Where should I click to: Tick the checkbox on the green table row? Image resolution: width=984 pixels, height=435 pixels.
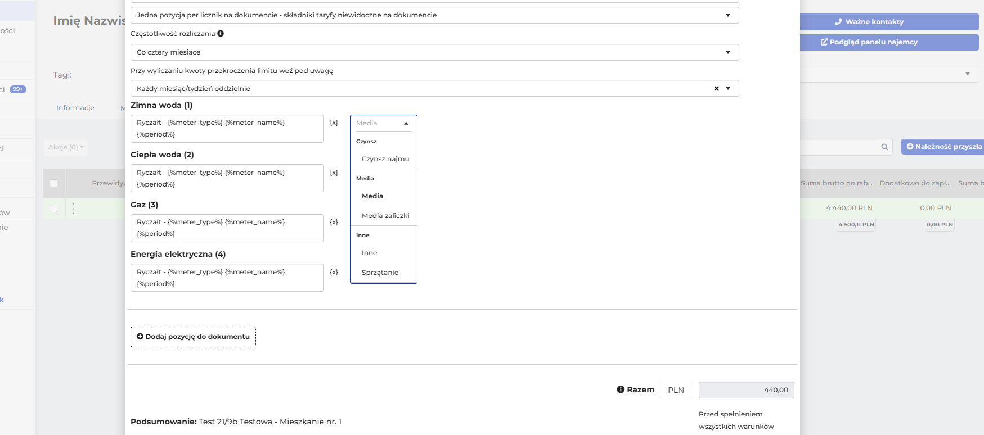(53, 209)
